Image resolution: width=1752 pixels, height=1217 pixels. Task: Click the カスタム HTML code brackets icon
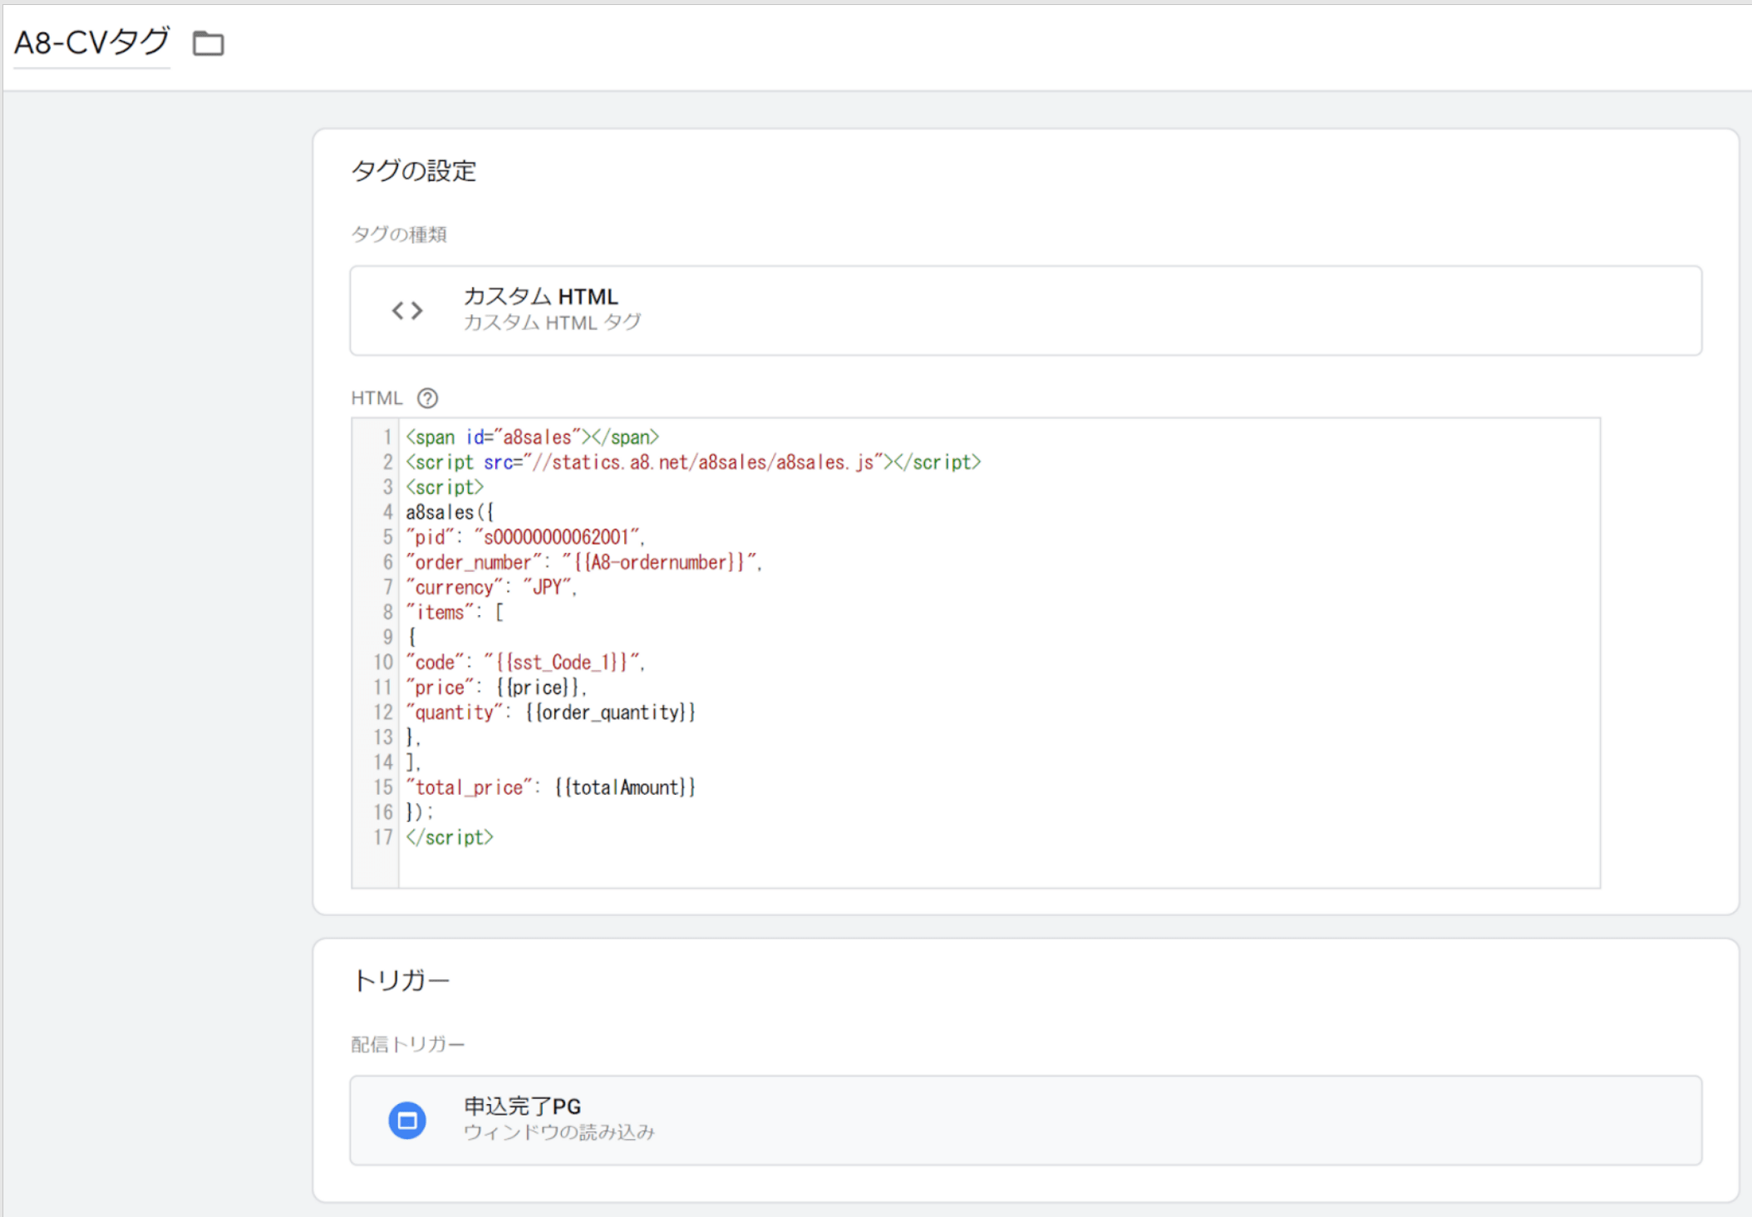point(407,310)
